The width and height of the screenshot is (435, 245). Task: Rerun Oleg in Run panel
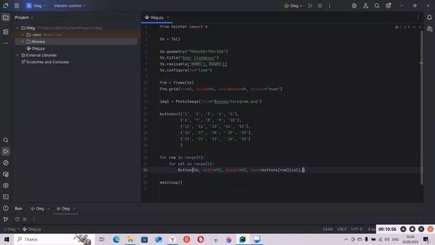click(x=17, y=219)
